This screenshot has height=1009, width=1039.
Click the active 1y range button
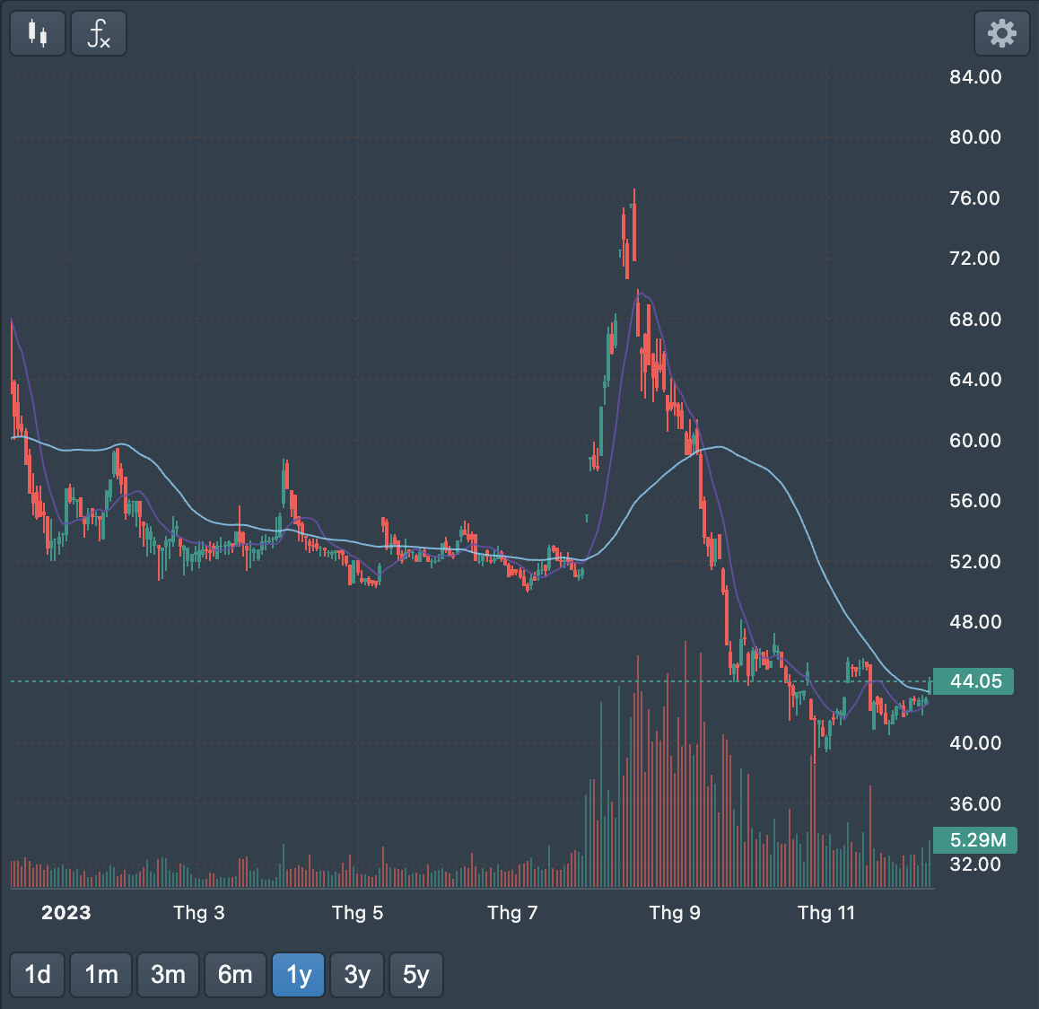tap(299, 975)
